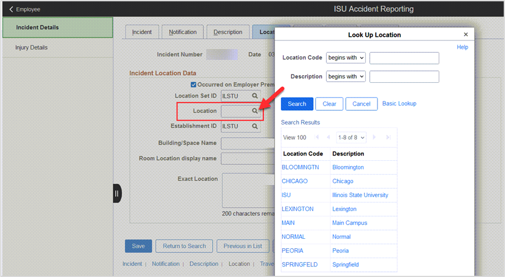
Task: Click the Save button
Action: pyautogui.click(x=138, y=246)
